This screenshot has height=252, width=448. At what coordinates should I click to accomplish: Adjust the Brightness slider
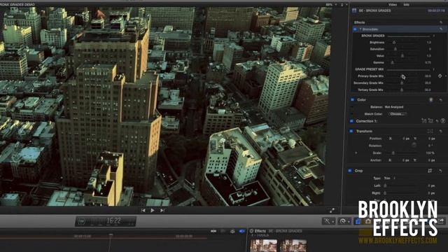point(394,42)
